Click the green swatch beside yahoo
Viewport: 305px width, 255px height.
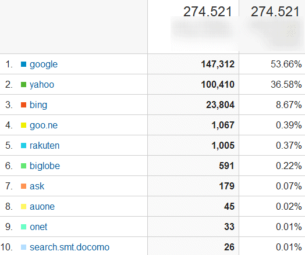pos(23,85)
